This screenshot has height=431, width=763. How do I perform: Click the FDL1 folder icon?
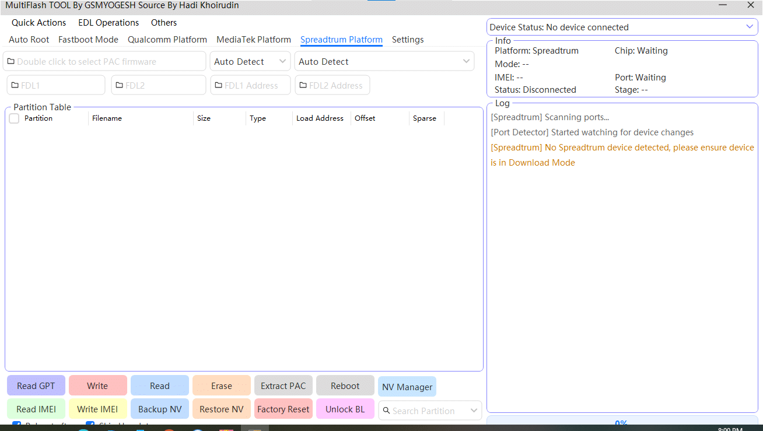[x=15, y=85]
